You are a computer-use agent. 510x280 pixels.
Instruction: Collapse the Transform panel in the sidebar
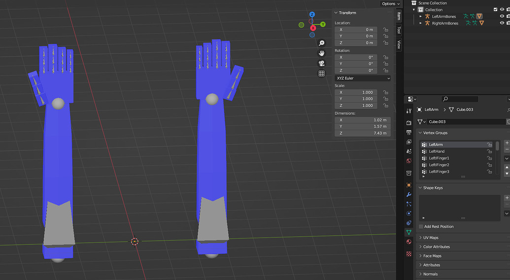tap(336, 13)
